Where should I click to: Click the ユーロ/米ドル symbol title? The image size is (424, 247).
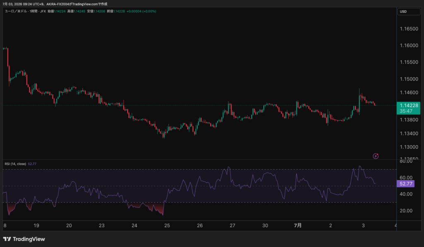click(x=16, y=11)
